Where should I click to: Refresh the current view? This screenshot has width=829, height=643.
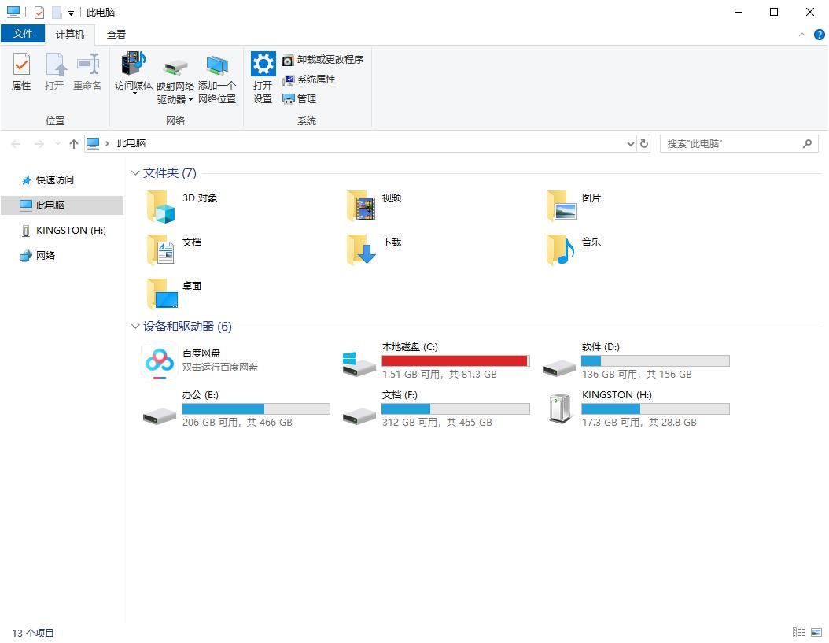644,143
